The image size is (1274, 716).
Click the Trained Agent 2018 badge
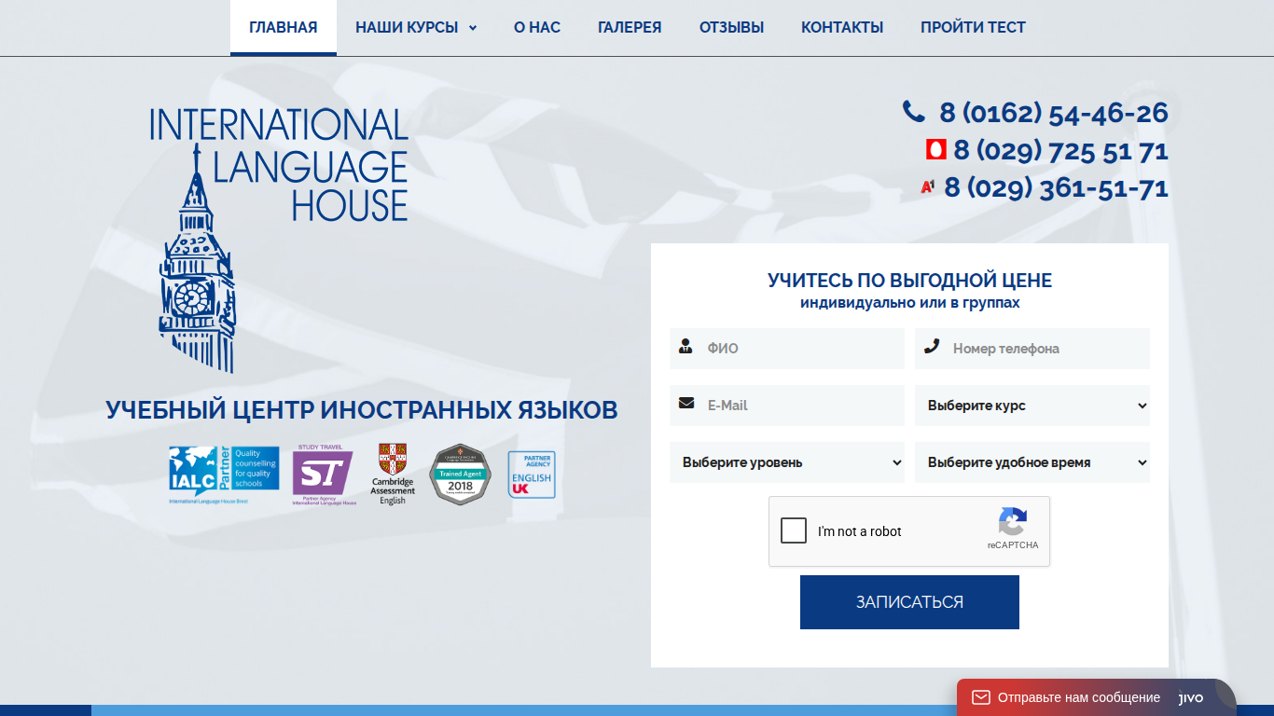[460, 475]
